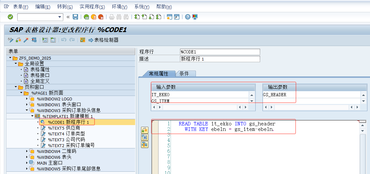Expand the %WINDOW1 表头窗口 node

pyautogui.click(x=27, y=105)
